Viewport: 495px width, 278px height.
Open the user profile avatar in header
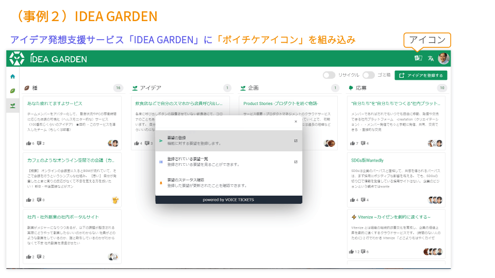point(443,58)
